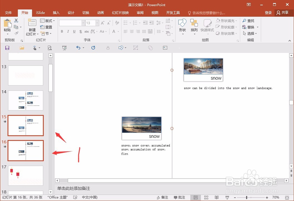Click Fit Slide to Window icon

(287, 197)
